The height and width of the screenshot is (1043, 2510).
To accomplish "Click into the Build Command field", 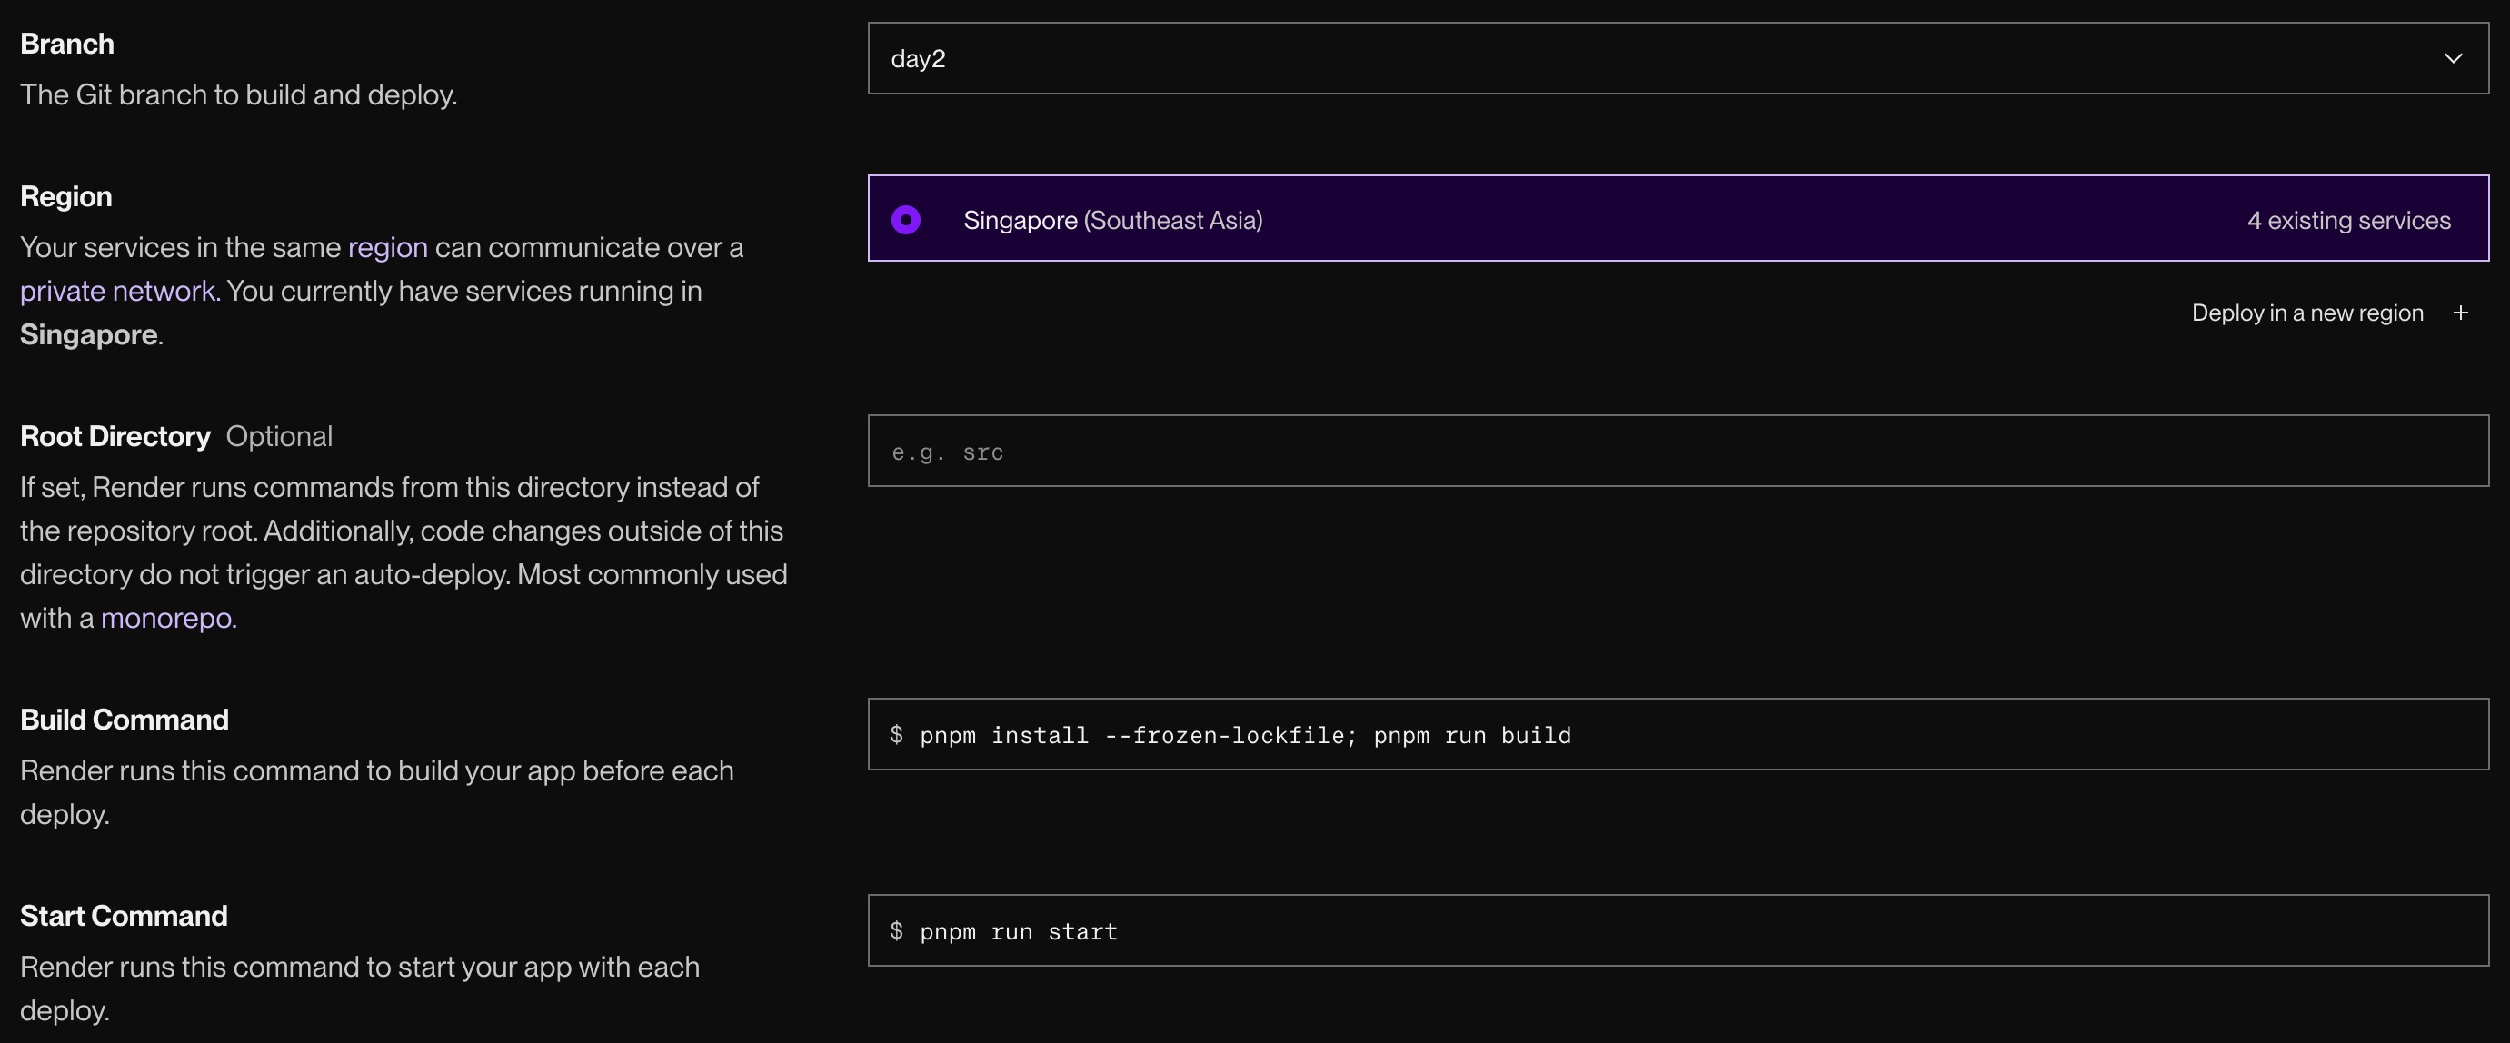I will pos(1676,735).
